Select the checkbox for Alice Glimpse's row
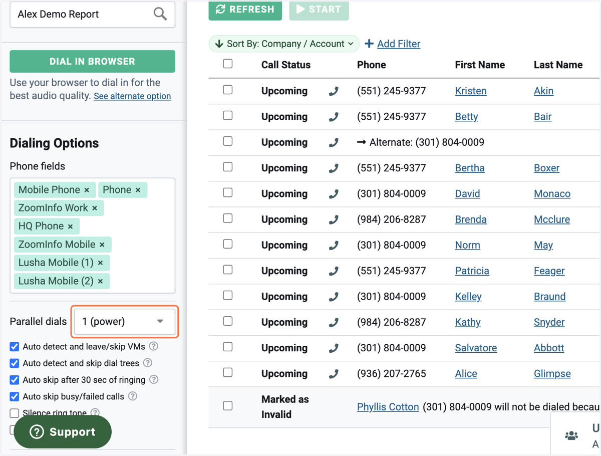 click(x=228, y=372)
